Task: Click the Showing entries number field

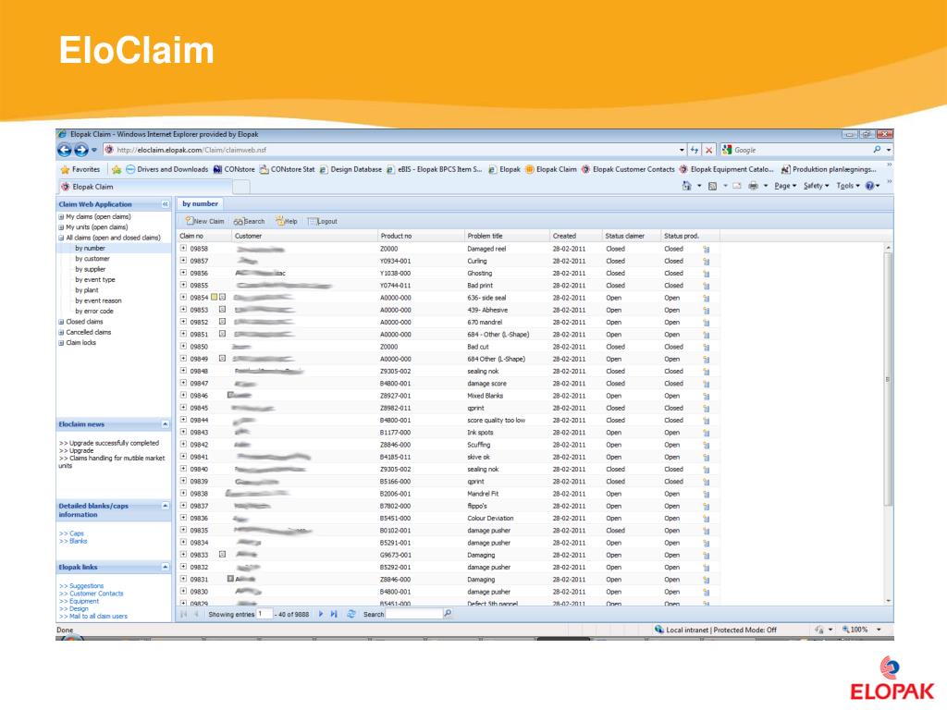Action: click(x=264, y=614)
